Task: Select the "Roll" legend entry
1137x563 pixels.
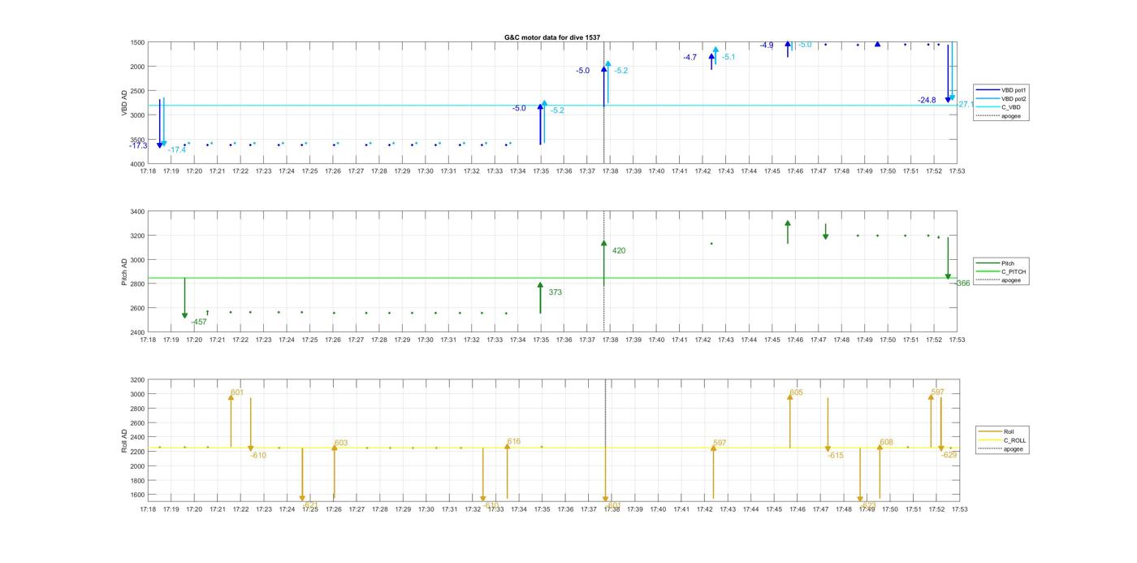Action: point(1001,431)
